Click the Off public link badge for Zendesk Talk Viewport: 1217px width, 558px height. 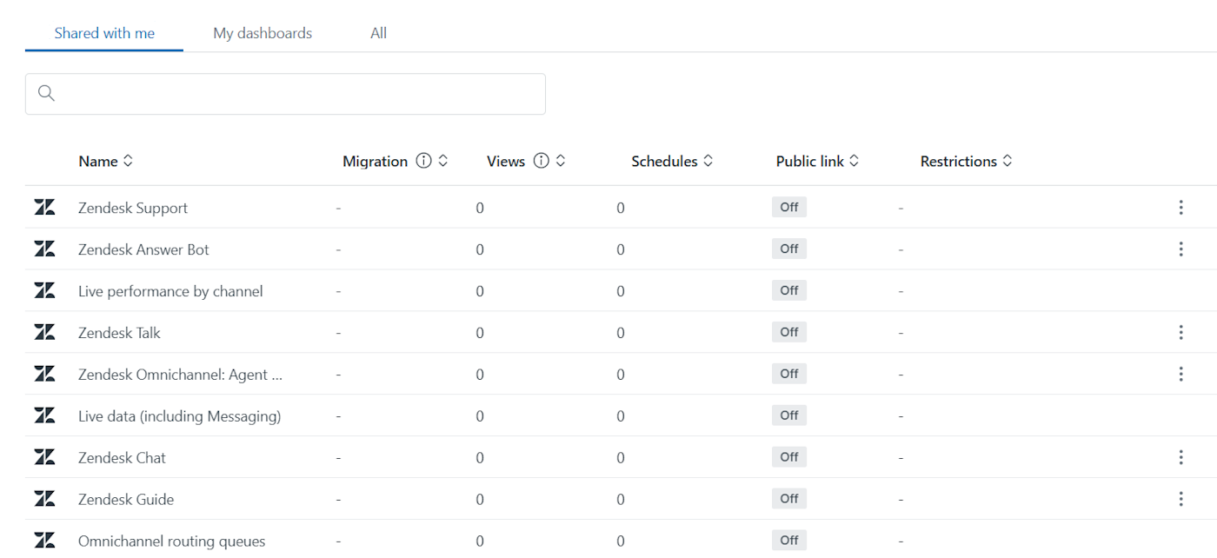(789, 332)
